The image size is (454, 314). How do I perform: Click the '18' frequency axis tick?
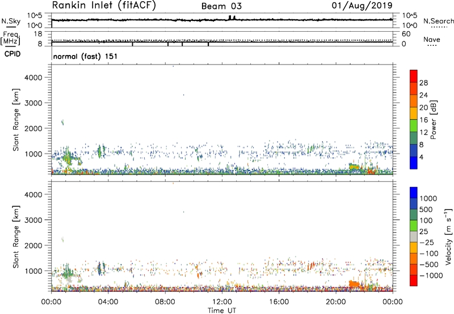click(x=38, y=34)
